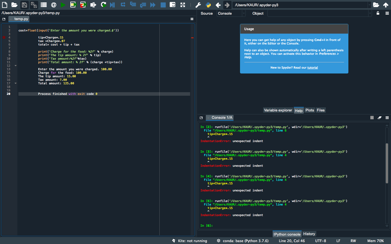
Task: Click the conda: base (Python 3.7.6) status
Action: [x=242, y=241]
